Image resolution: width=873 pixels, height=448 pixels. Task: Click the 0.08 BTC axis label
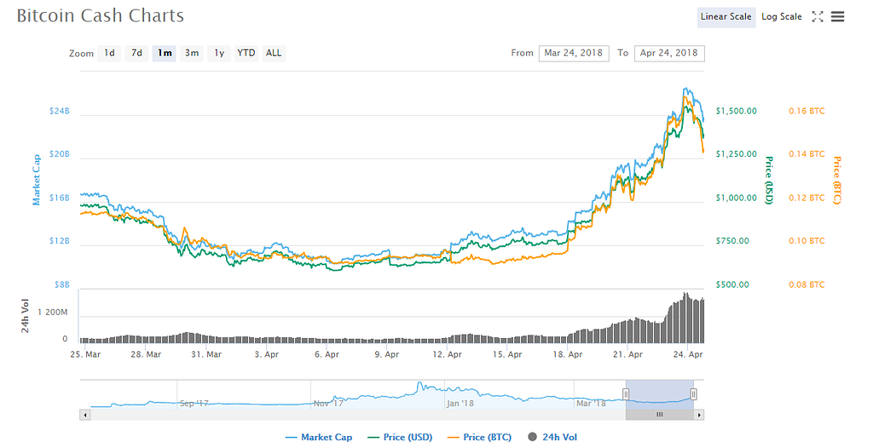coord(807,285)
